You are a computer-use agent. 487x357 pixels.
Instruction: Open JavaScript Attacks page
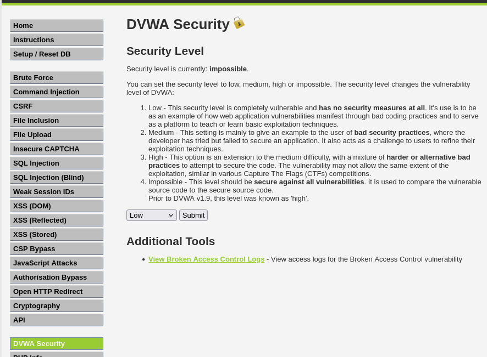point(57,263)
